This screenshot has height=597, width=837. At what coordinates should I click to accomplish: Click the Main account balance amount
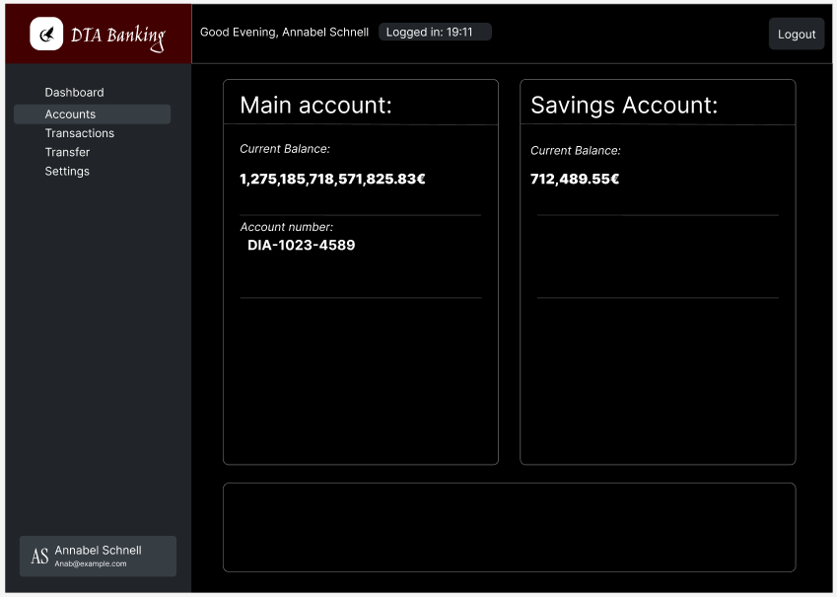332,180
